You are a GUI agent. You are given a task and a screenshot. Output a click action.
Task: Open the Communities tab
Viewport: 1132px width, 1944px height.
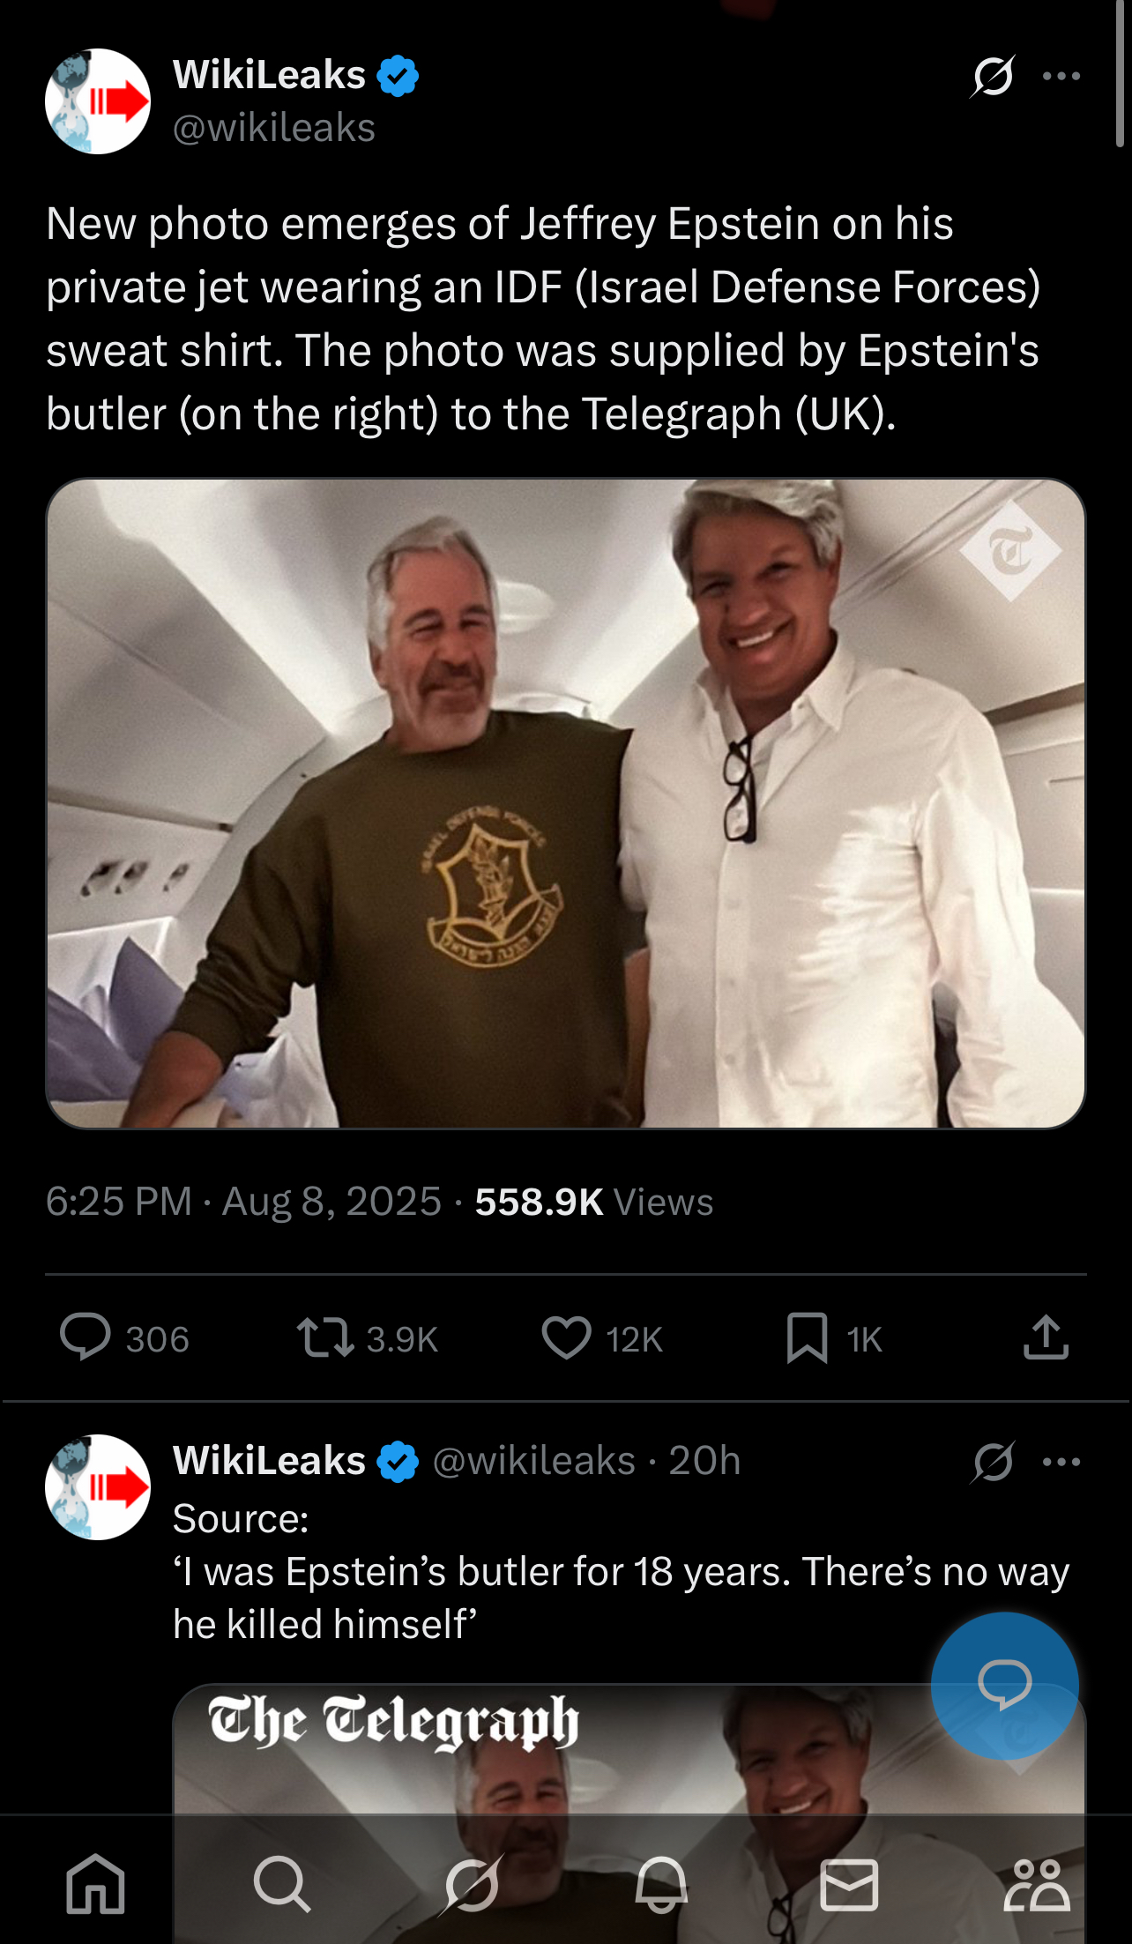[1037, 1885]
